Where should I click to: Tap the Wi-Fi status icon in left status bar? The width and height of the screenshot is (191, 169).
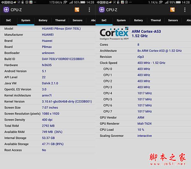pos(65,2)
